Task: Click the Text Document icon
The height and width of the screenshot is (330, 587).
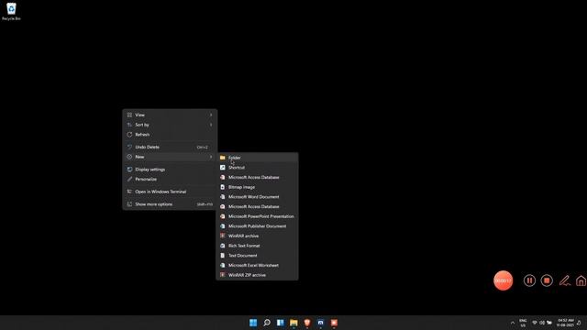Action: (x=222, y=255)
